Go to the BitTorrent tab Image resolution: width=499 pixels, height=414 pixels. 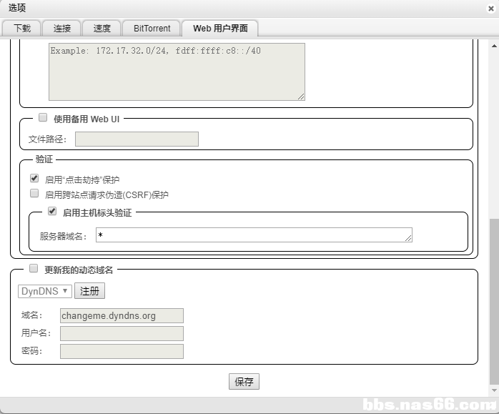152,29
